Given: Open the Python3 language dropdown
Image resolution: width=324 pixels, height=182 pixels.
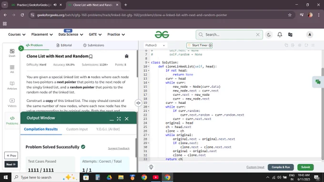Looking at the screenshot, I should 155,45.
